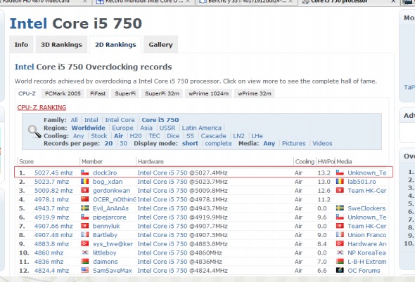The height and width of the screenshot is (282, 415).
Task: Click the team flag beside SweClockers
Action: click(340, 208)
